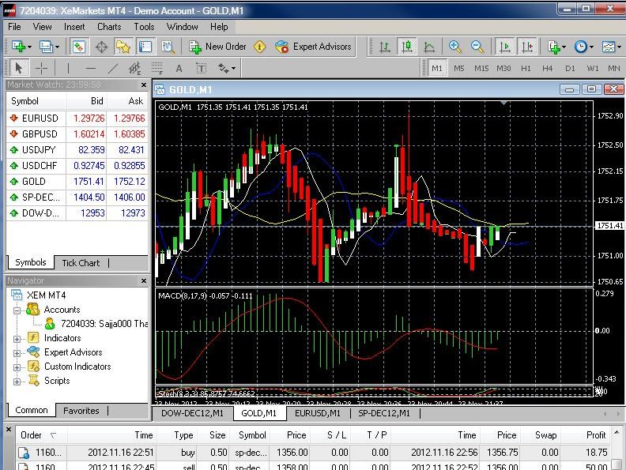626x470 pixels.
Task: Toggle the Data Window crosshair icon
Action: [101, 47]
